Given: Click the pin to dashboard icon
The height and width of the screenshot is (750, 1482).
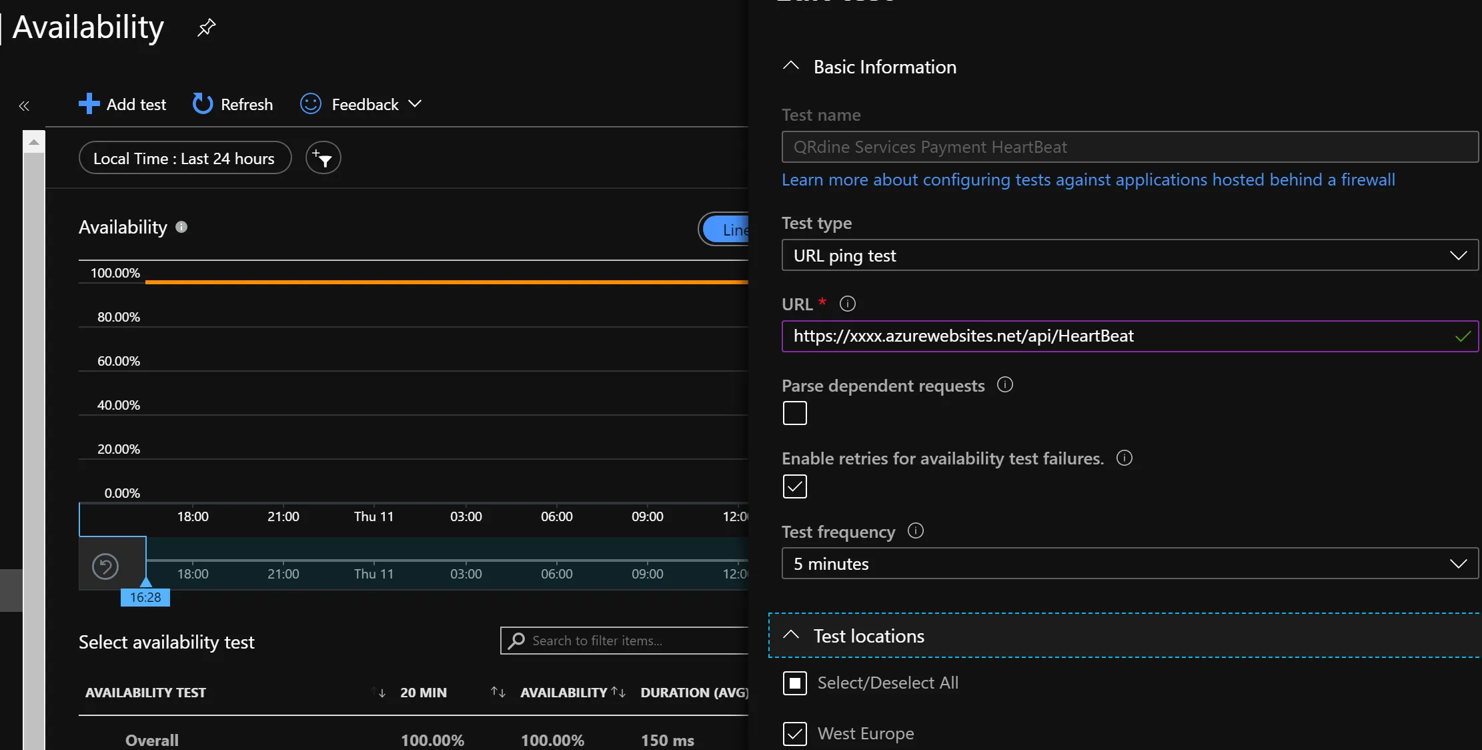Looking at the screenshot, I should [x=206, y=28].
